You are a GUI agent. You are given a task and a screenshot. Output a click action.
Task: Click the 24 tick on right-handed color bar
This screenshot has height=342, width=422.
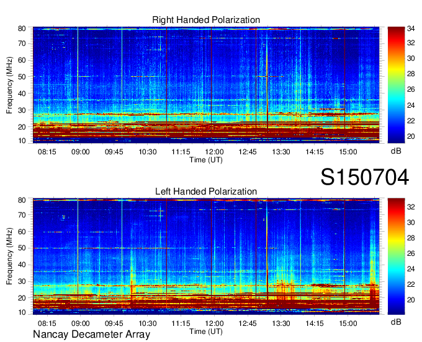coord(411,105)
